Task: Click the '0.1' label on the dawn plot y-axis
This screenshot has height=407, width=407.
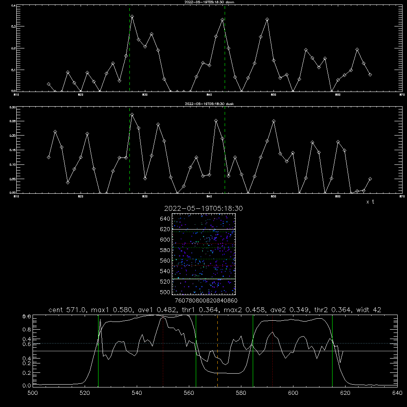Action: click(13, 70)
